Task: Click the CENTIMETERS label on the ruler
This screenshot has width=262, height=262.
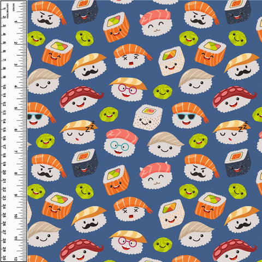Action: click(7, 11)
